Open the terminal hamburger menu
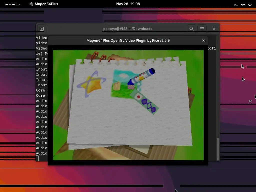The image size is (256, 192). coord(202,29)
